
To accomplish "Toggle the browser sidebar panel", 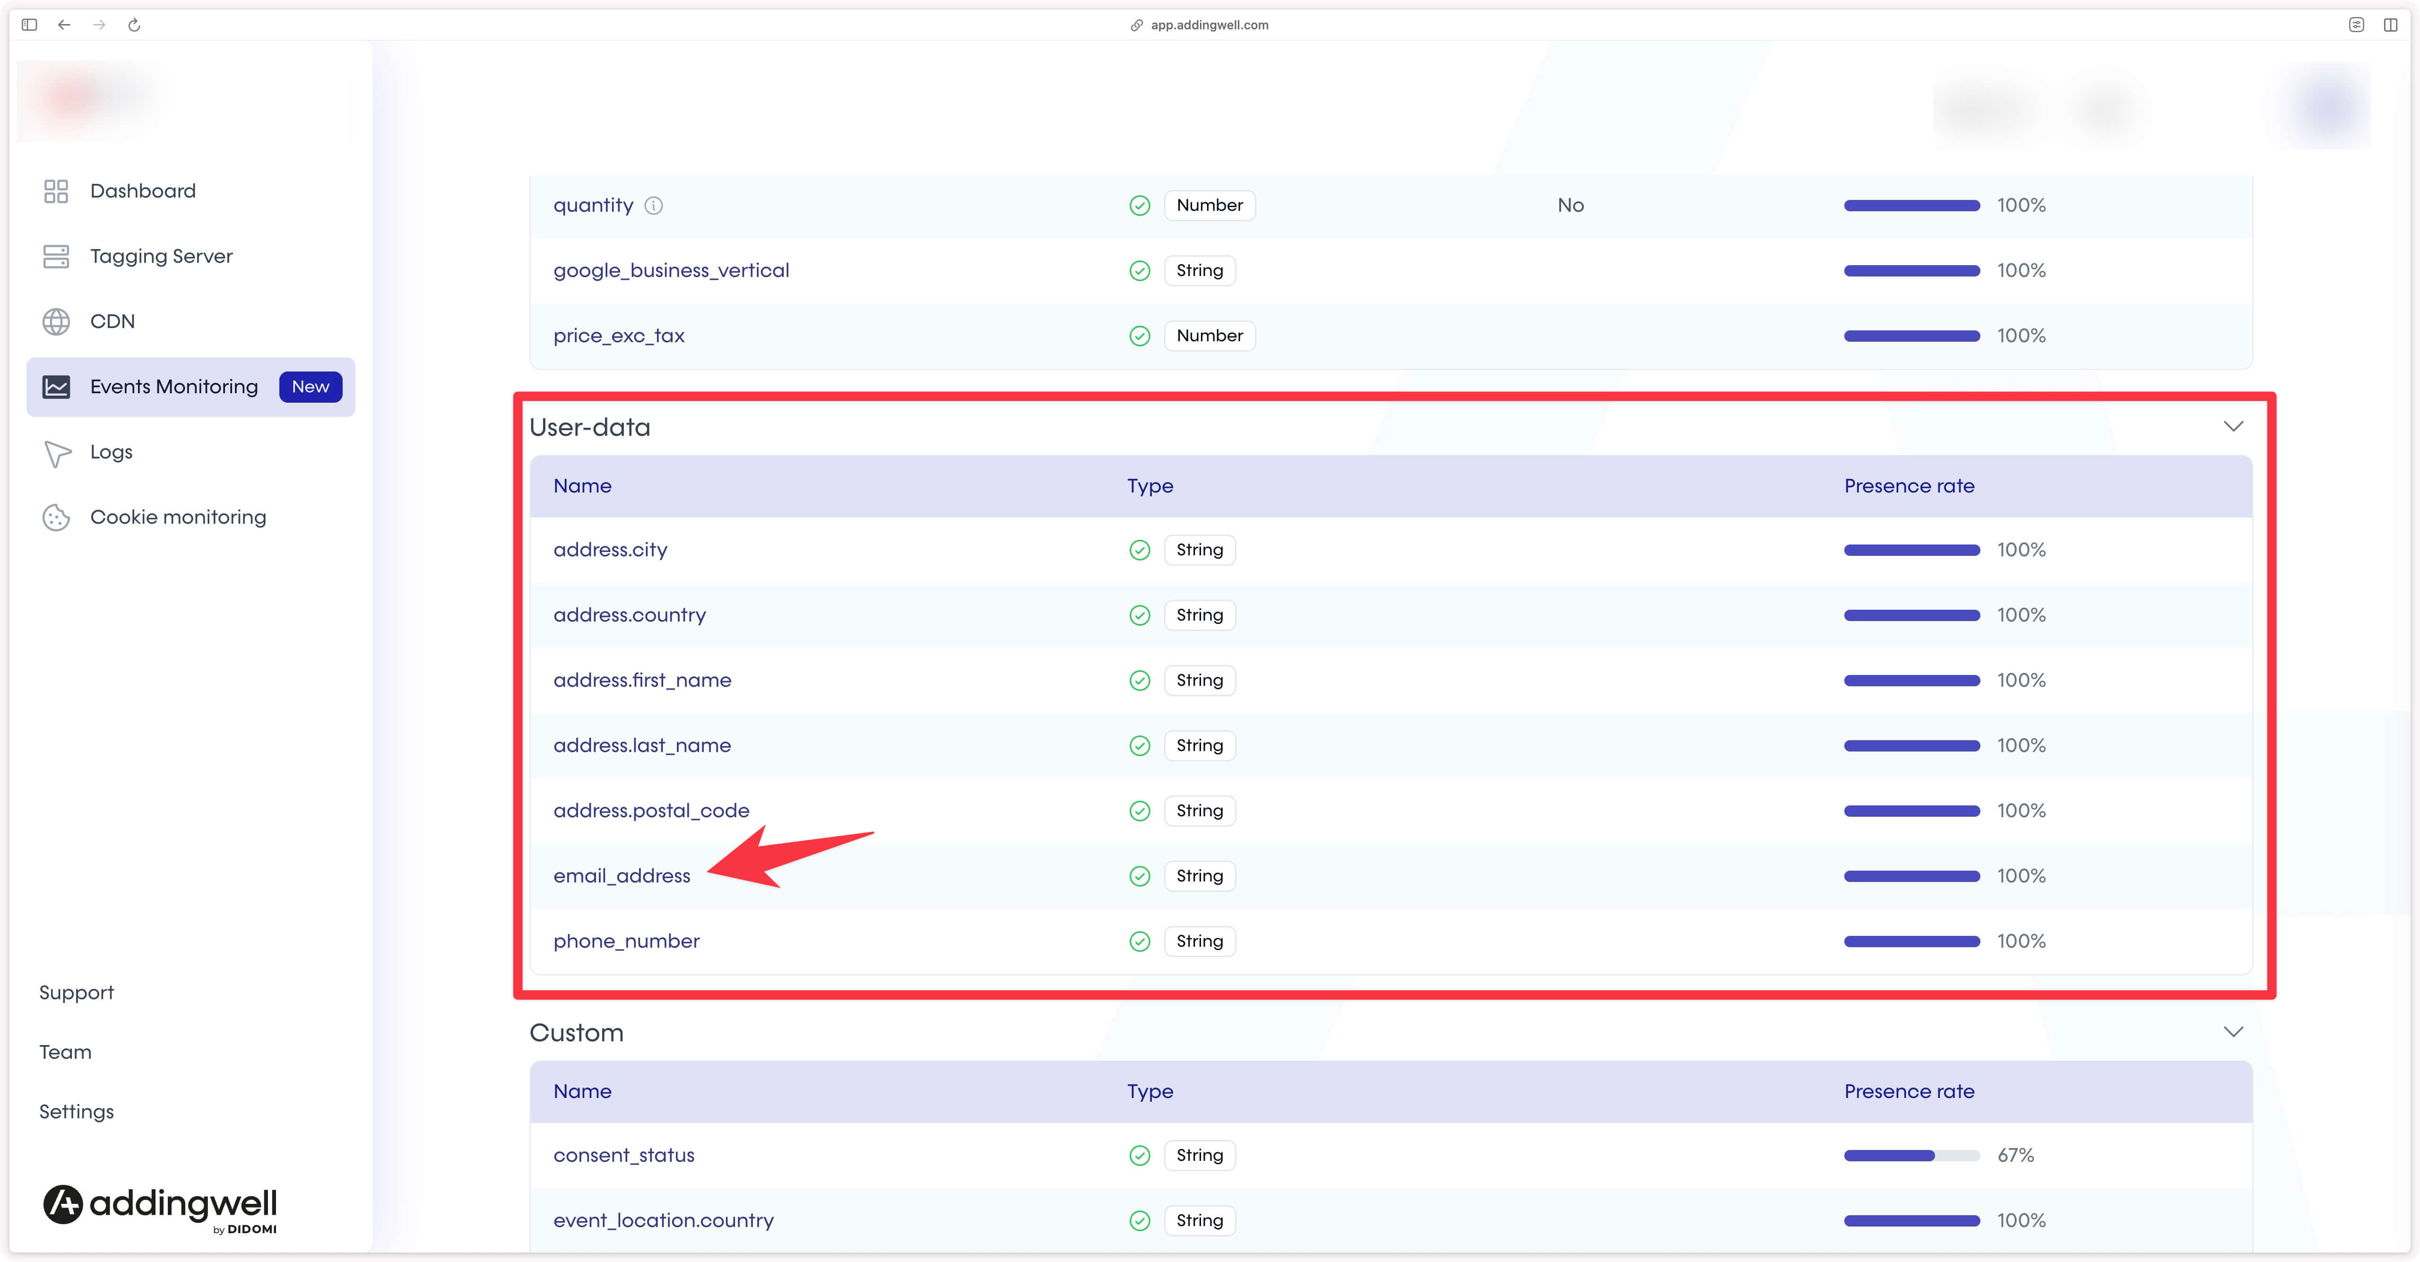I will (29, 25).
